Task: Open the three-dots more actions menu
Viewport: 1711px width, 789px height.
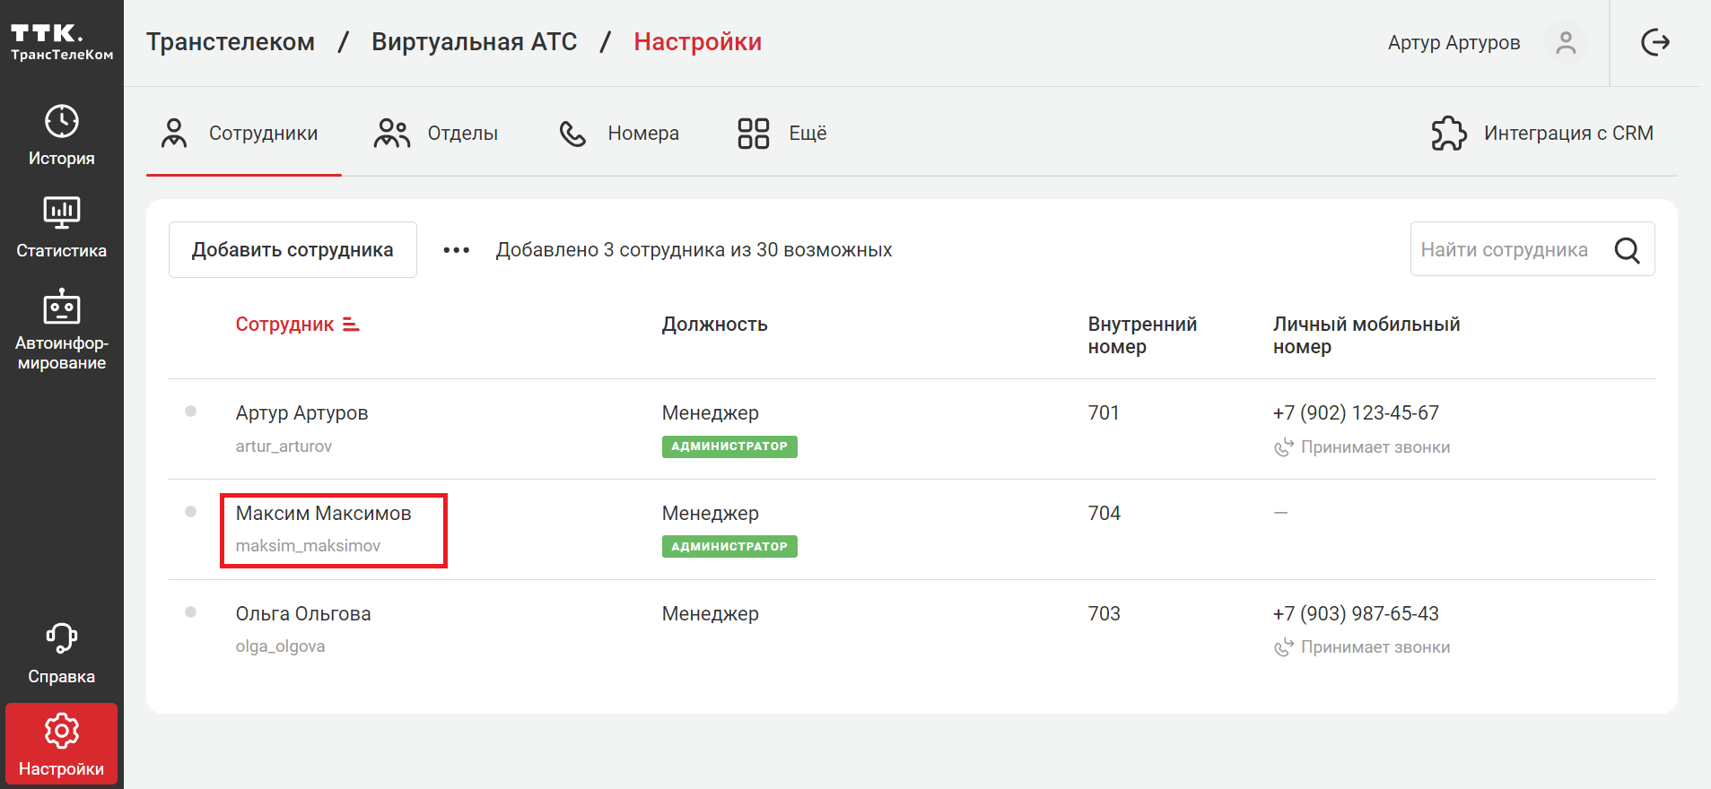Action: tap(456, 250)
